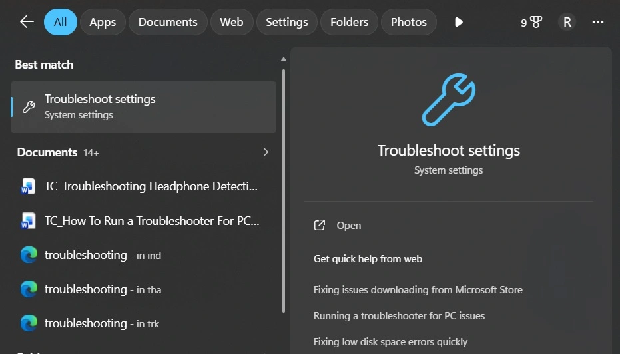Click Edge icon beside 'troubleshooting - in ind'
Image resolution: width=620 pixels, height=354 pixels.
[29, 255]
